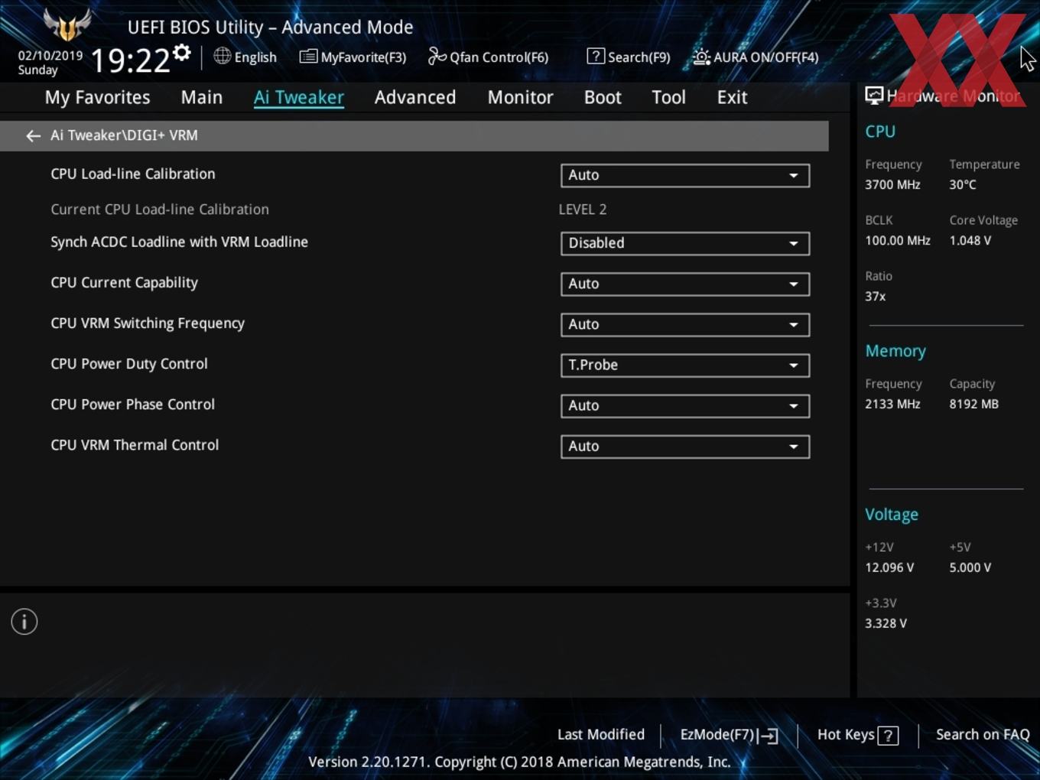Open the My Favorites tab
The image size is (1040, 780).
(x=97, y=97)
